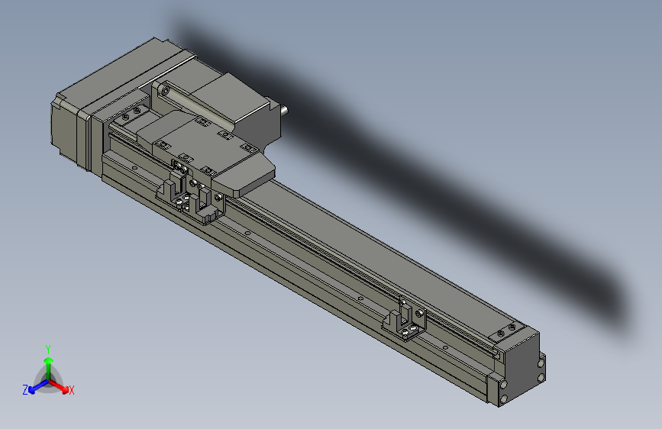Viewport: 662px width, 429px height.
Task: Click the red X axis of the triad
Action: 59,386
